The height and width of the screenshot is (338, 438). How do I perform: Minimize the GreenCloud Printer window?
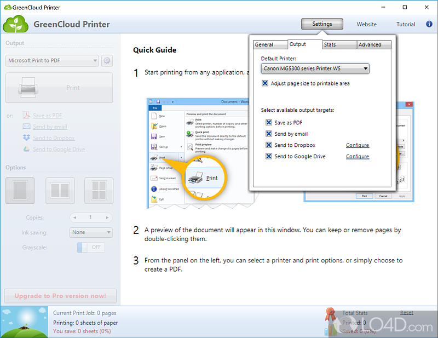click(383, 7)
